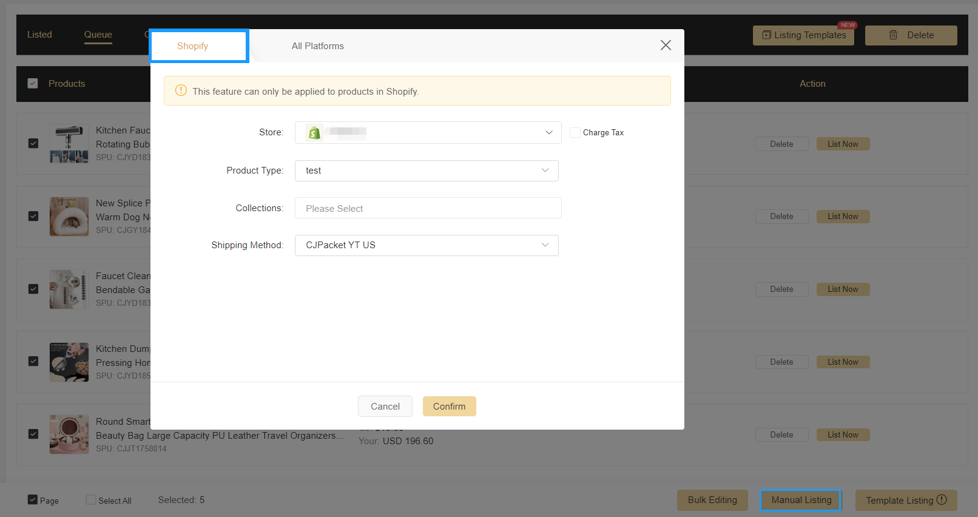Uncheck the Kitchen Faucet product checkbox
Screen dimensions: 978x517
click(x=33, y=144)
